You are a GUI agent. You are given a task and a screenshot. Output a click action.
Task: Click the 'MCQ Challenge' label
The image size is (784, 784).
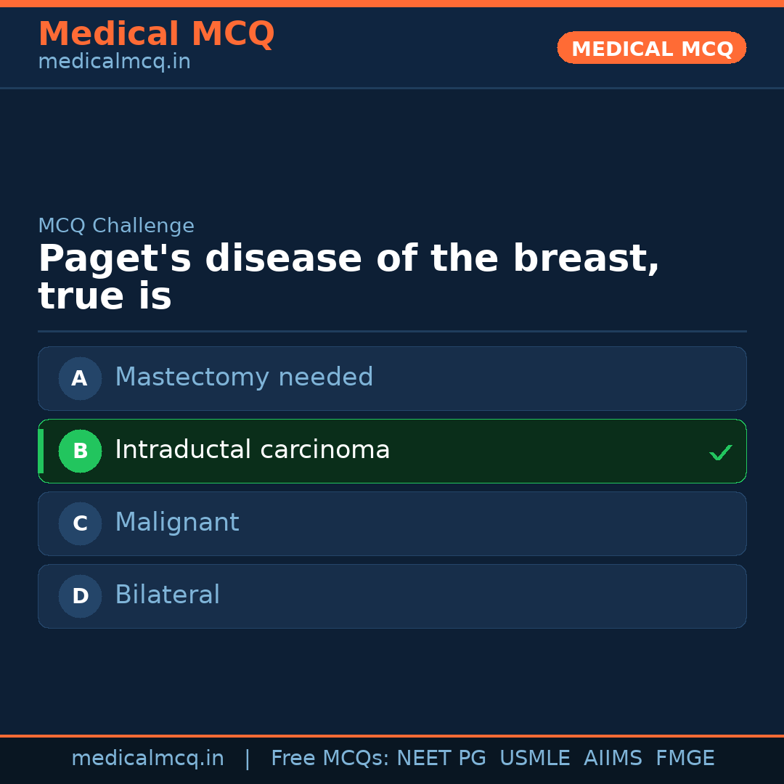pyautogui.click(x=116, y=226)
